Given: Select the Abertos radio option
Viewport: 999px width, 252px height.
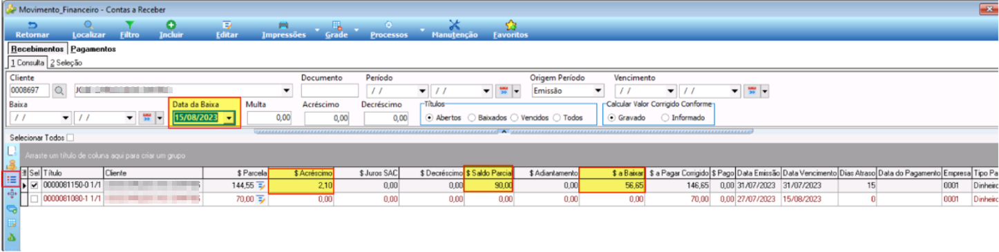Looking at the screenshot, I should pos(430,117).
